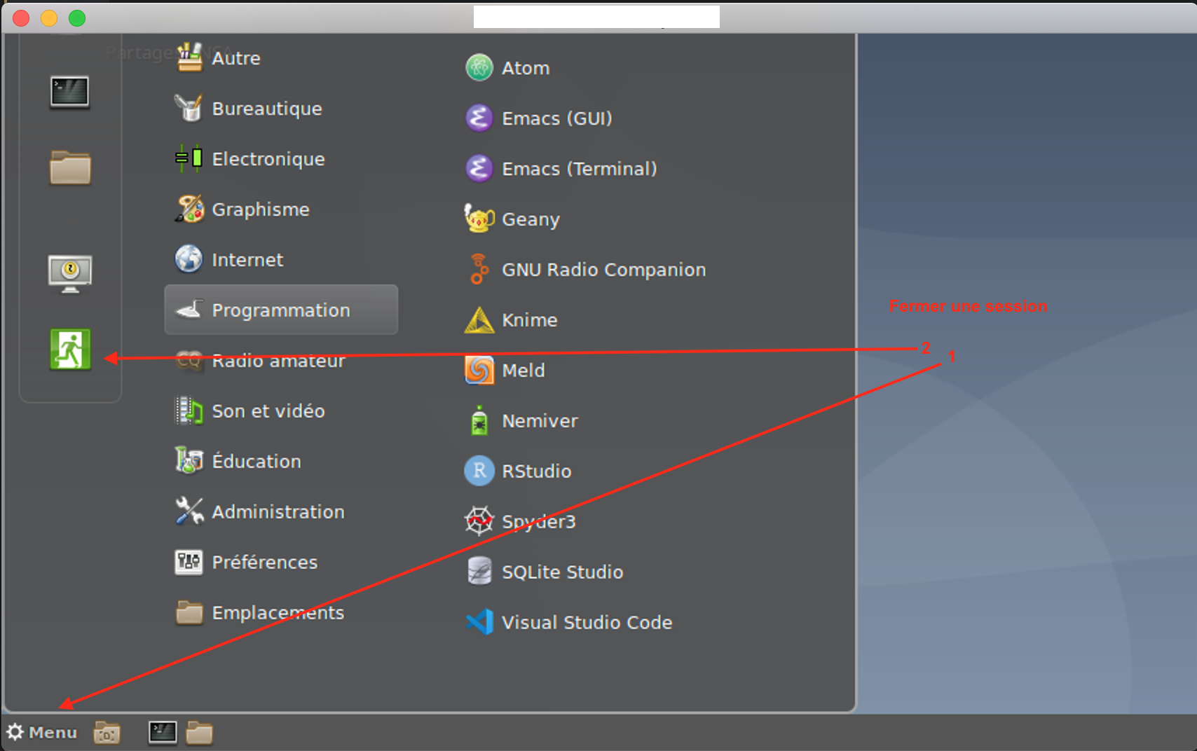The image size is (1197, 751).
Task: Click the Graphisme text label
Action: coord(261,210)
